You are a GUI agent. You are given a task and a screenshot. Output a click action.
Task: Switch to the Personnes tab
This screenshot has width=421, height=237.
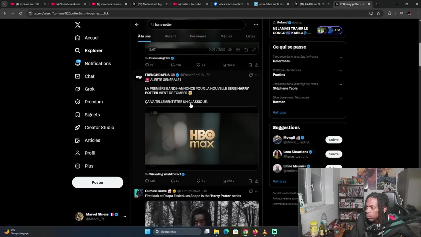(x=198, y=36)
